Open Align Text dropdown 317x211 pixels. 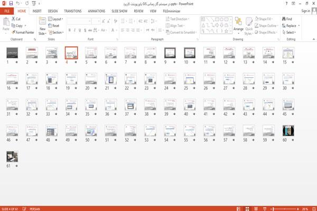[x=175, y=26]
